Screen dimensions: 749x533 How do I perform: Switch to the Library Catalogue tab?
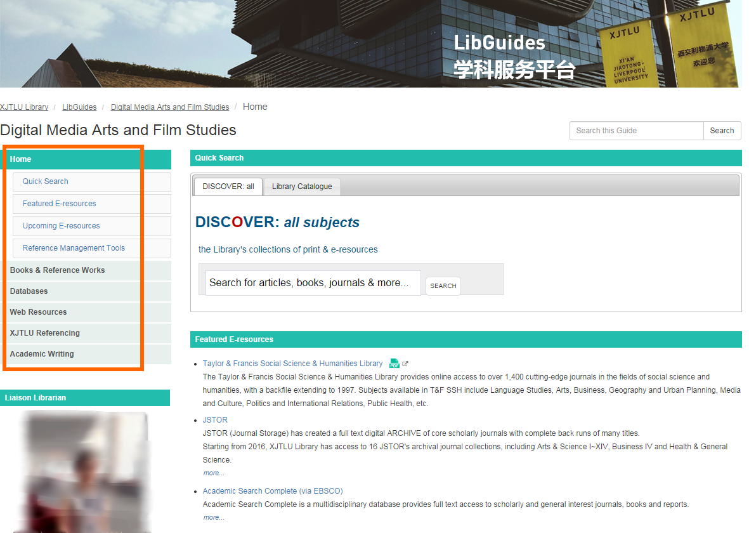[x=302, y=187]
